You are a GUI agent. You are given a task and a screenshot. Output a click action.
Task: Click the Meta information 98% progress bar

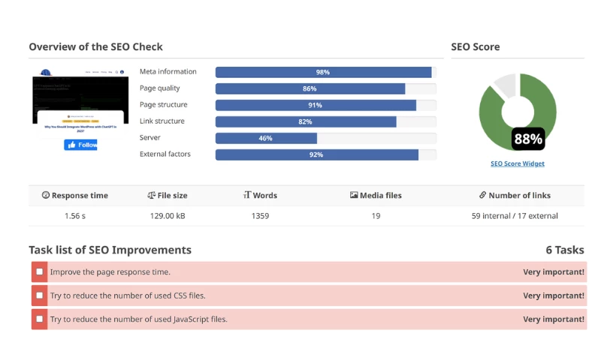(323, 72)
